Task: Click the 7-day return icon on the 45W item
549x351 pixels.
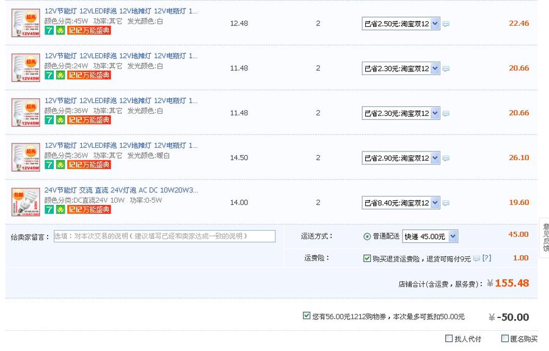Action: pos(49,31)
